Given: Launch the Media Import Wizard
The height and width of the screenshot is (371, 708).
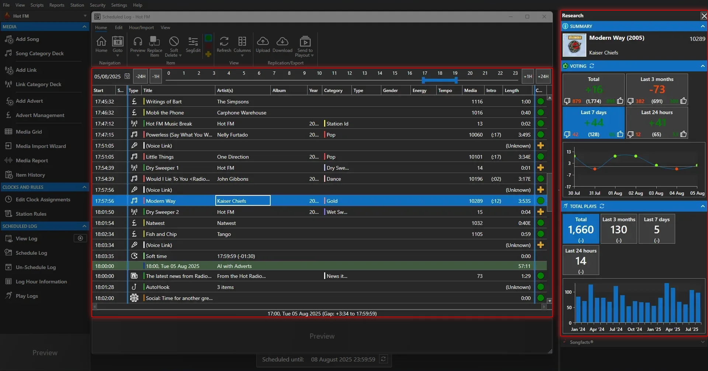Looking at the screenshot, I should [x=41, y=146].
